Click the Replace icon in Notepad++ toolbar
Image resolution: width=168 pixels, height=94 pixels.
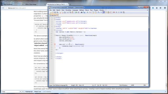84,13
